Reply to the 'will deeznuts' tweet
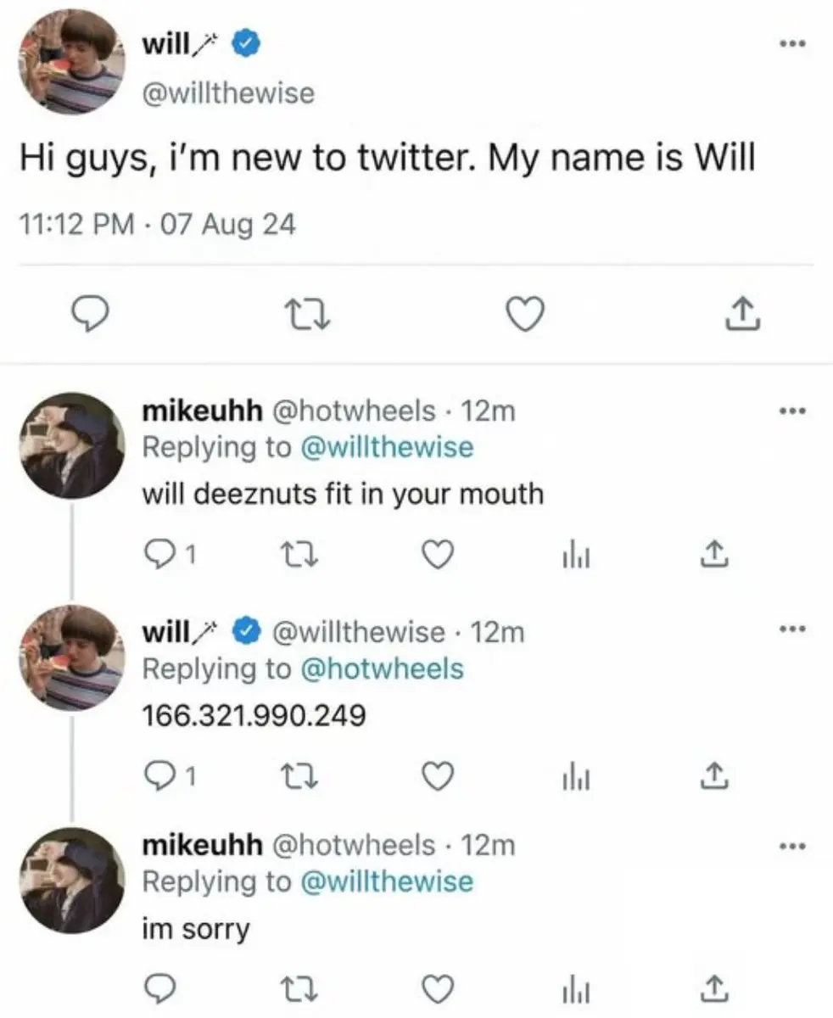Image resolution: width=833 pixels, height=1018 pixels. (x=157, y=554)
